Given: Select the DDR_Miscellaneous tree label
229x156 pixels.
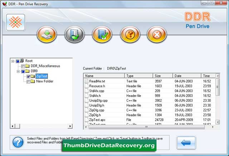Looking at the screenshot, I should [45, 66].
